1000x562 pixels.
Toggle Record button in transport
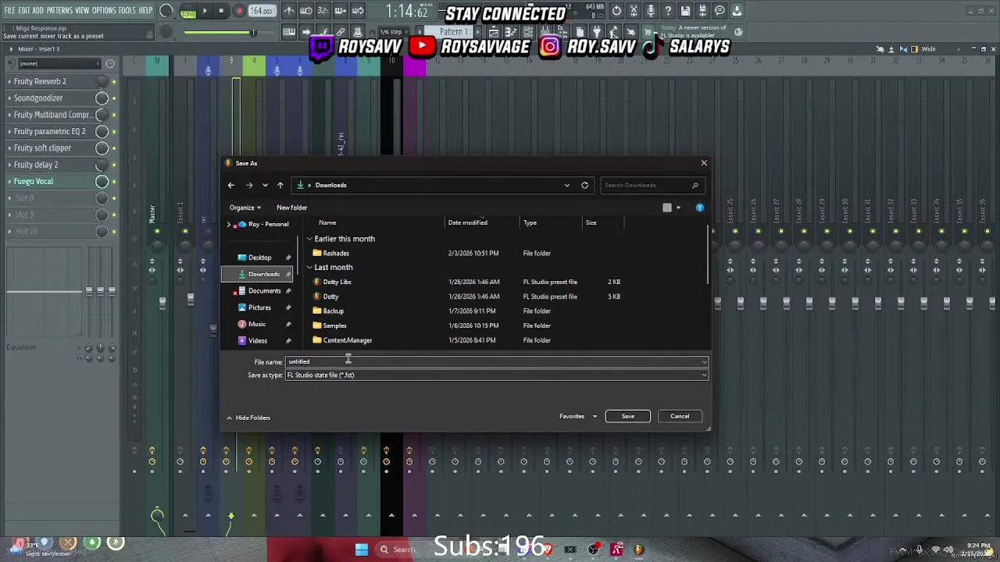coord(239,11)
